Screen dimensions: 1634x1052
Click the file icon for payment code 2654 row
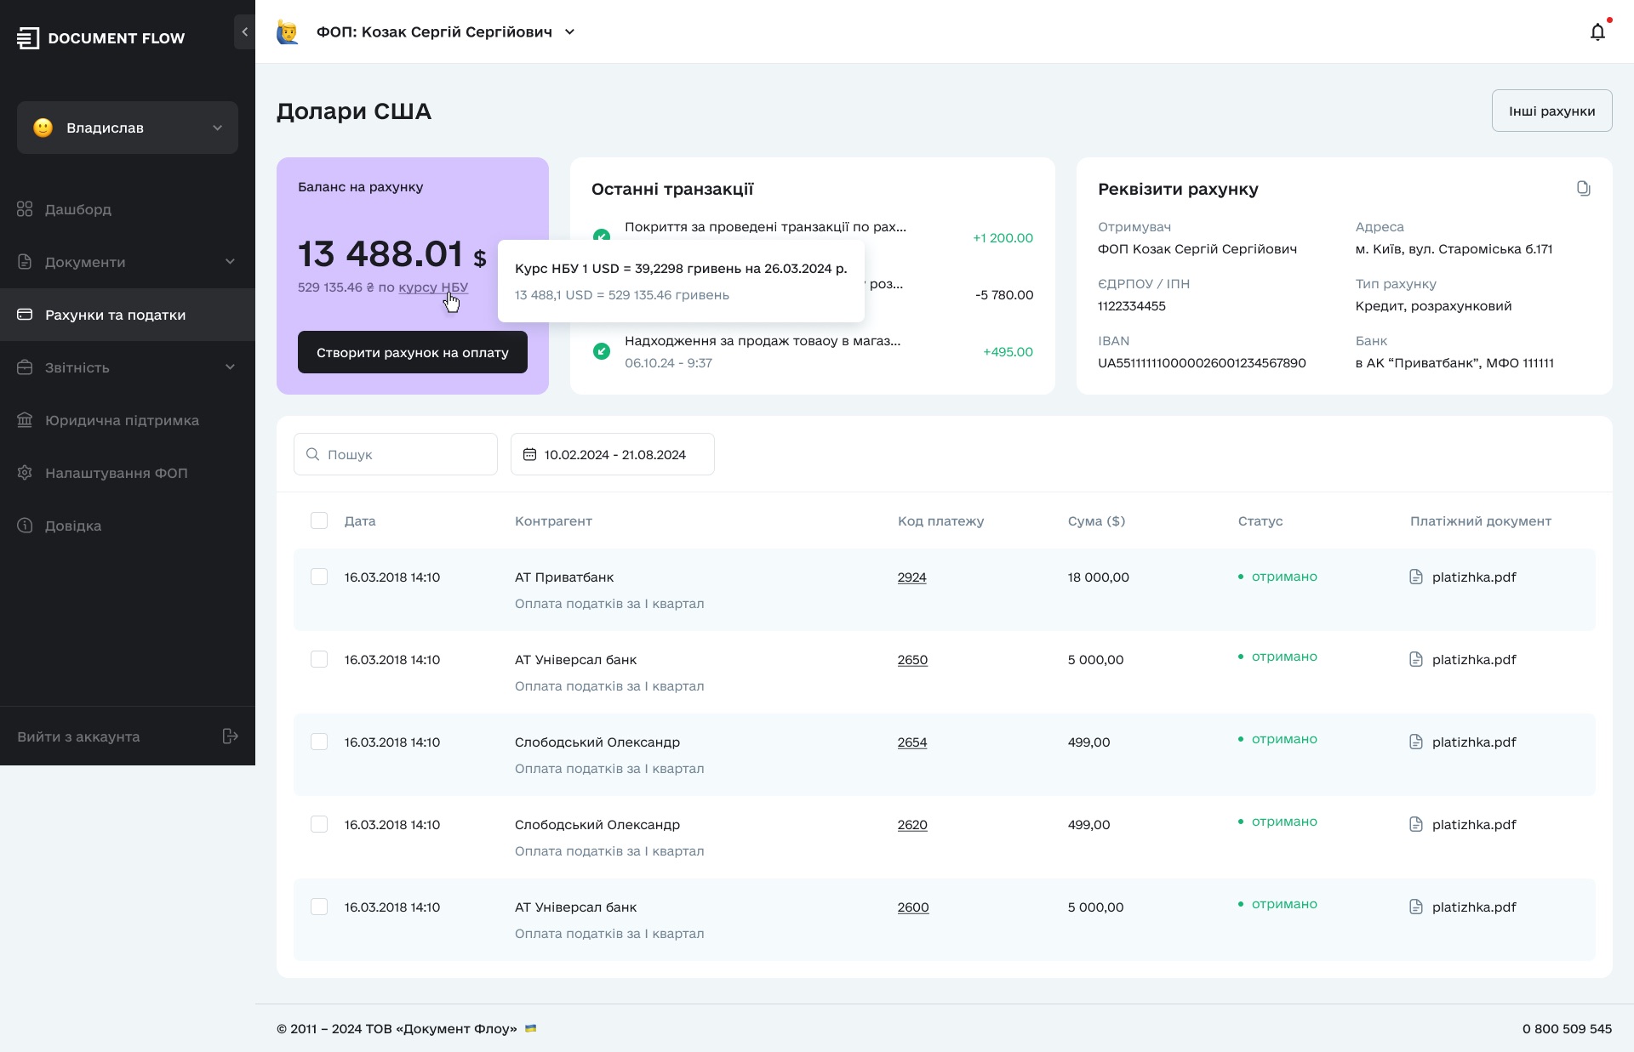(x=1416, y=742)
